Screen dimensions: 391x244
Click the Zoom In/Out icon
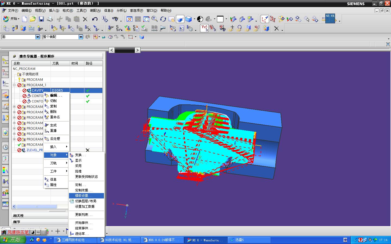point(155,19)
